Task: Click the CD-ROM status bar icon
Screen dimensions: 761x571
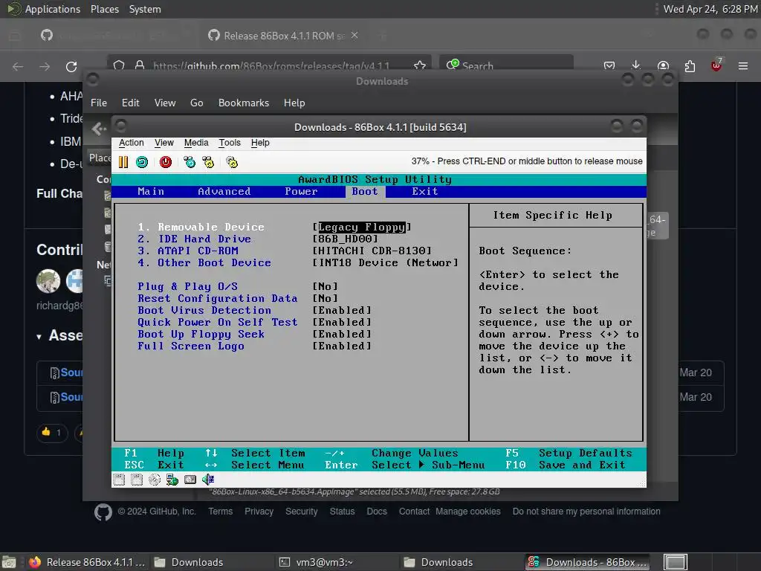Action: tap(155, 480)
